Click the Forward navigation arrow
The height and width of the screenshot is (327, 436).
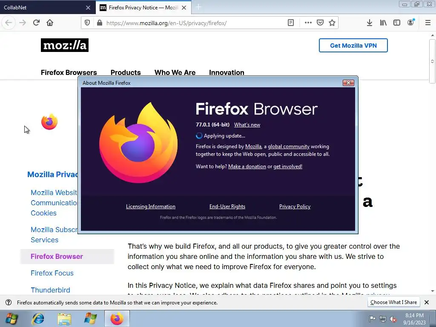tap(23, 23)
